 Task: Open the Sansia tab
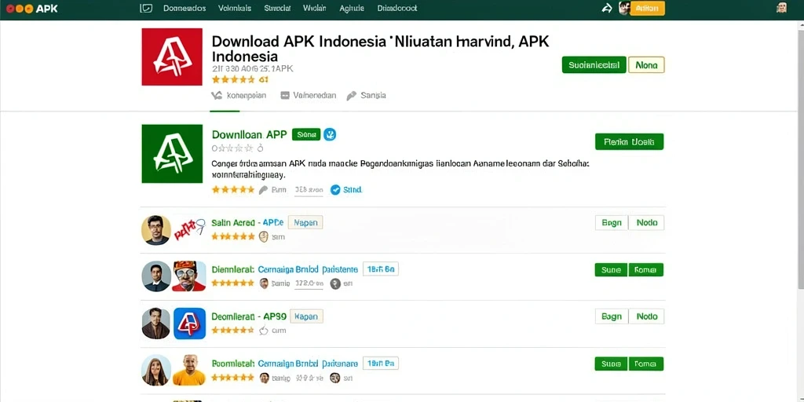366,95
